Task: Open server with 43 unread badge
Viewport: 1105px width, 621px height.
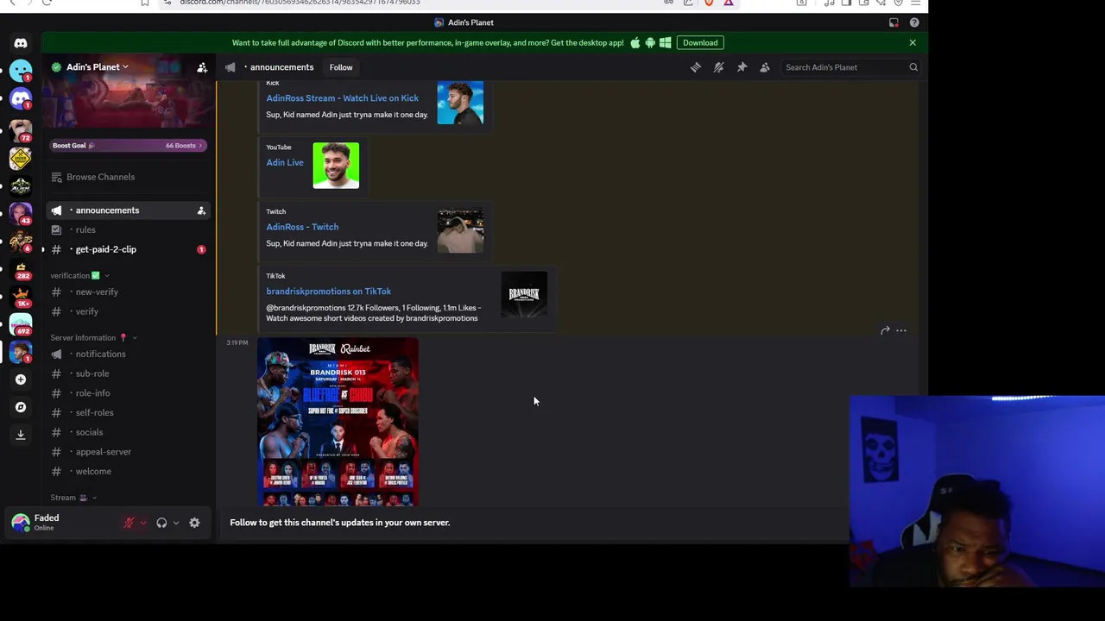Action: point(21,212)
